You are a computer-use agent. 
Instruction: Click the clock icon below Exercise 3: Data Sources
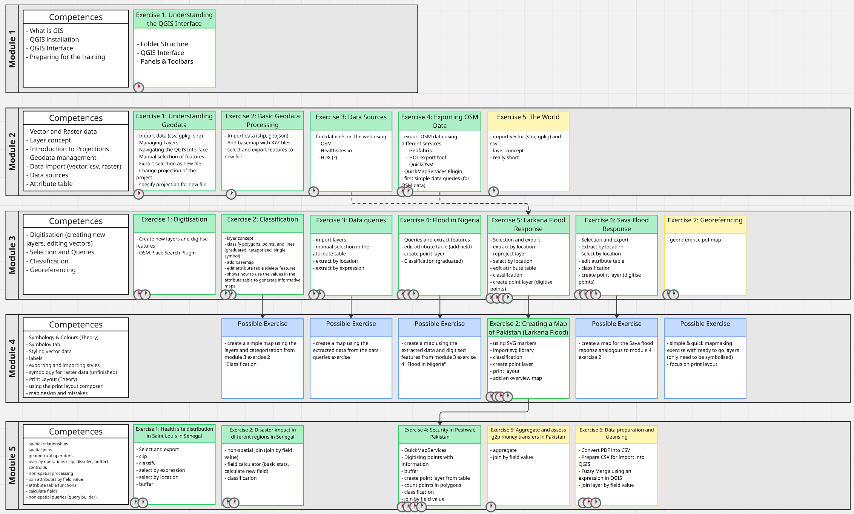[313, 191]
